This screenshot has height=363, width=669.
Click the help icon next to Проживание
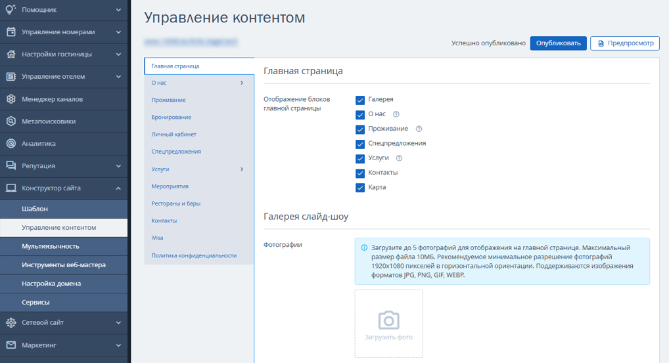tap(419, 129)
